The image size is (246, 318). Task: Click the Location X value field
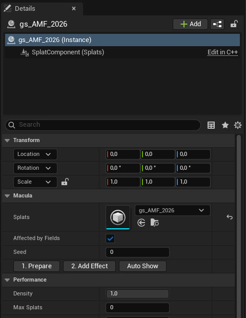(x=123, y=154)
